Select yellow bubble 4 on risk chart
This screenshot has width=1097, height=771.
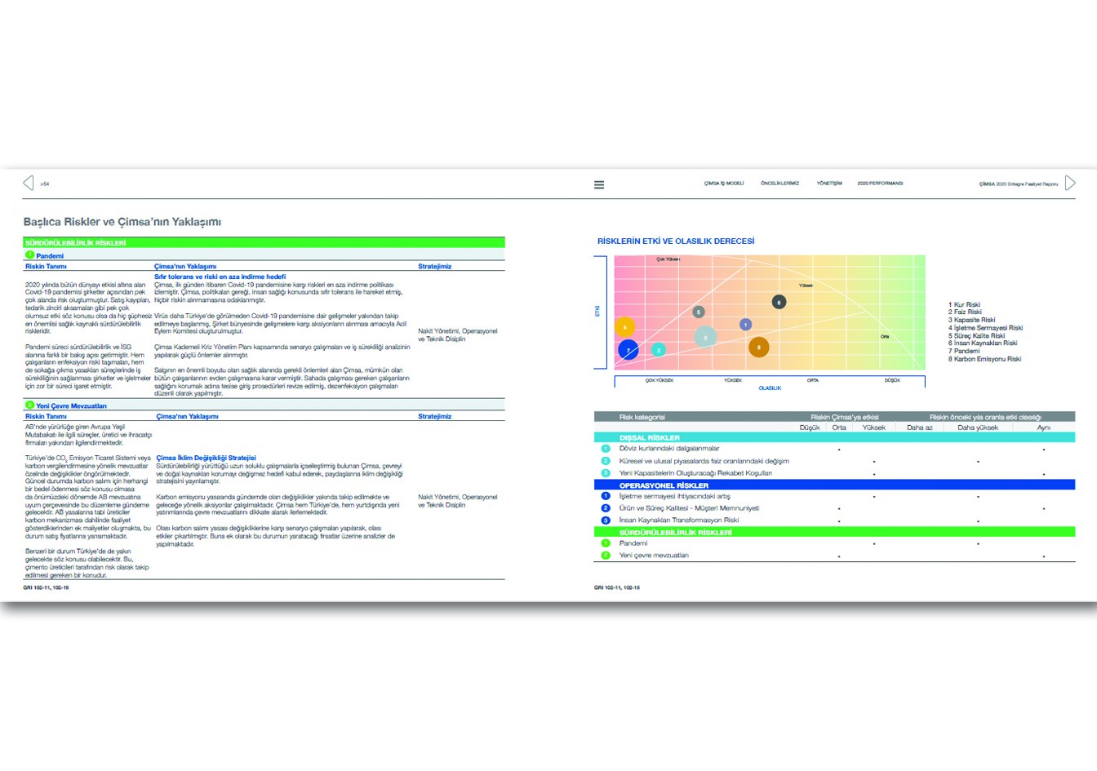tap(624, 327)
